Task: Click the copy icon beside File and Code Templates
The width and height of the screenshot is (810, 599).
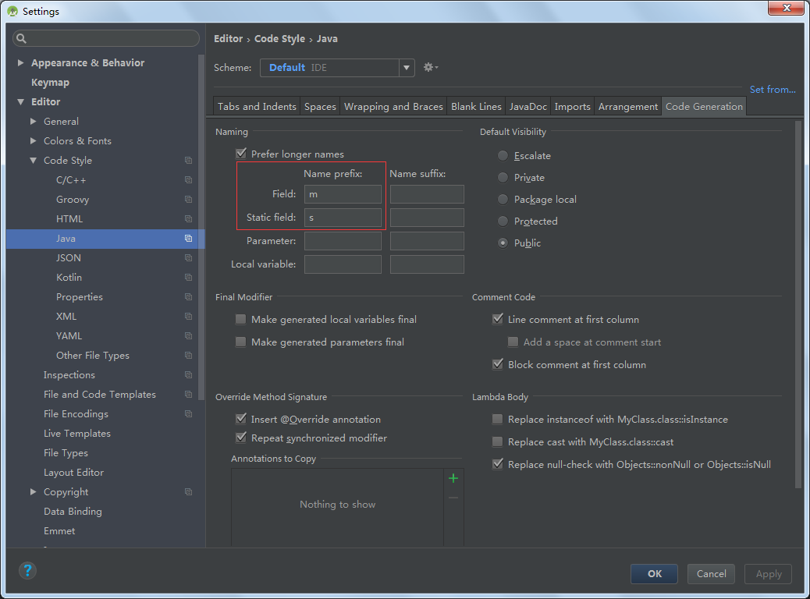Action: pos(189,395)
